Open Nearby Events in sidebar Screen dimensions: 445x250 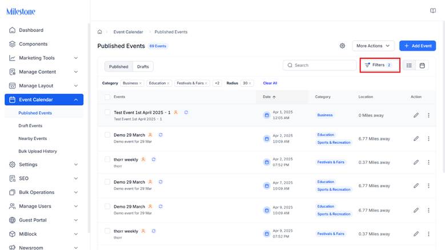pyautogui.click(x=33, y=138)
